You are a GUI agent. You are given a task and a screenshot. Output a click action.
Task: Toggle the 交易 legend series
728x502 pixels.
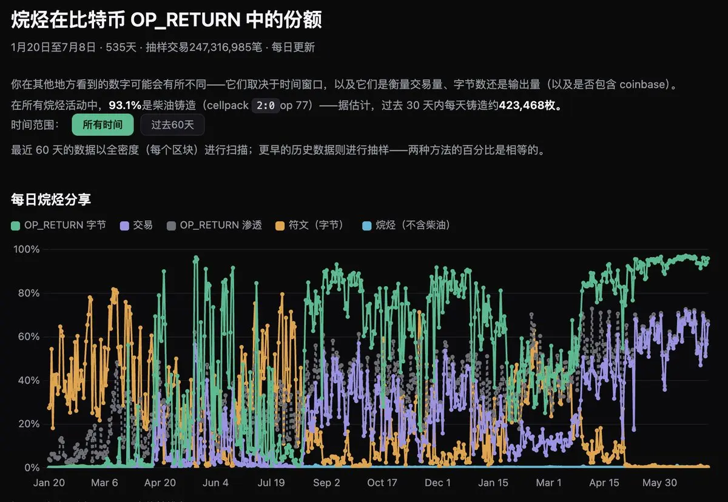[x=136, y=225]
